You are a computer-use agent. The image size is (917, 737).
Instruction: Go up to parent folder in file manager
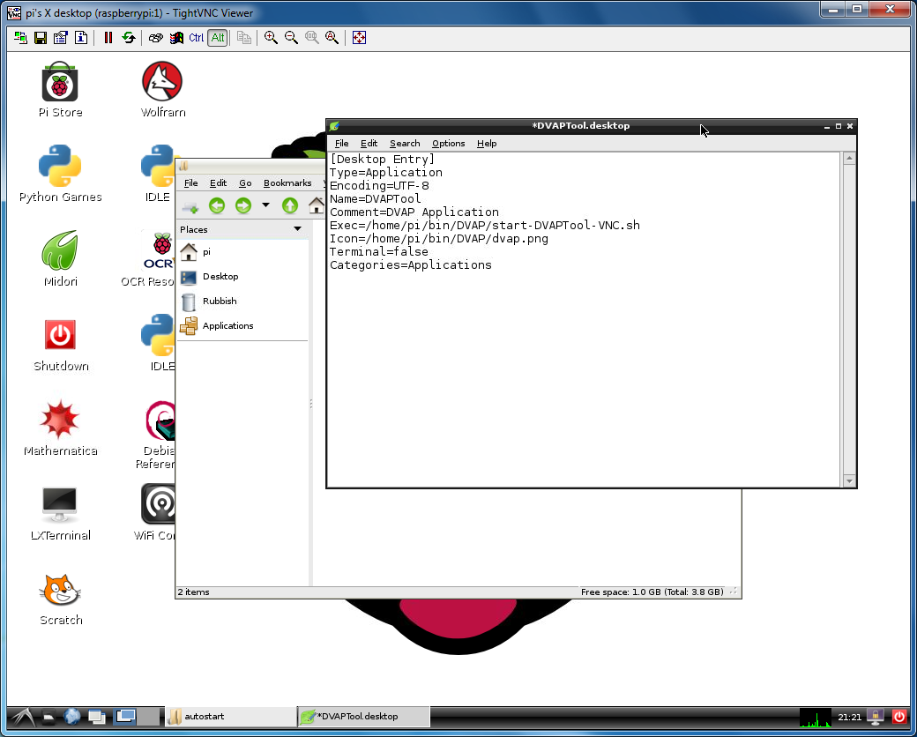tap(290, 205)
